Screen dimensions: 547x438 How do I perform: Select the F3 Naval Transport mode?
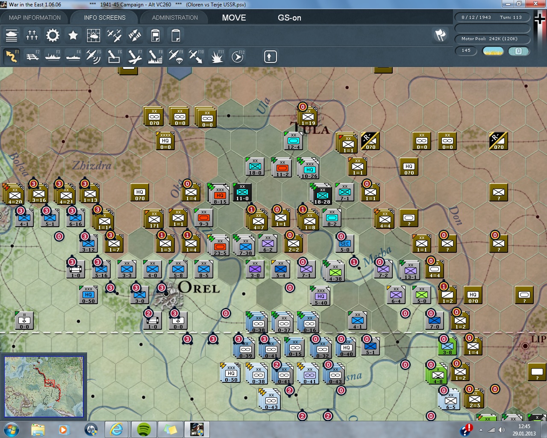53,56
